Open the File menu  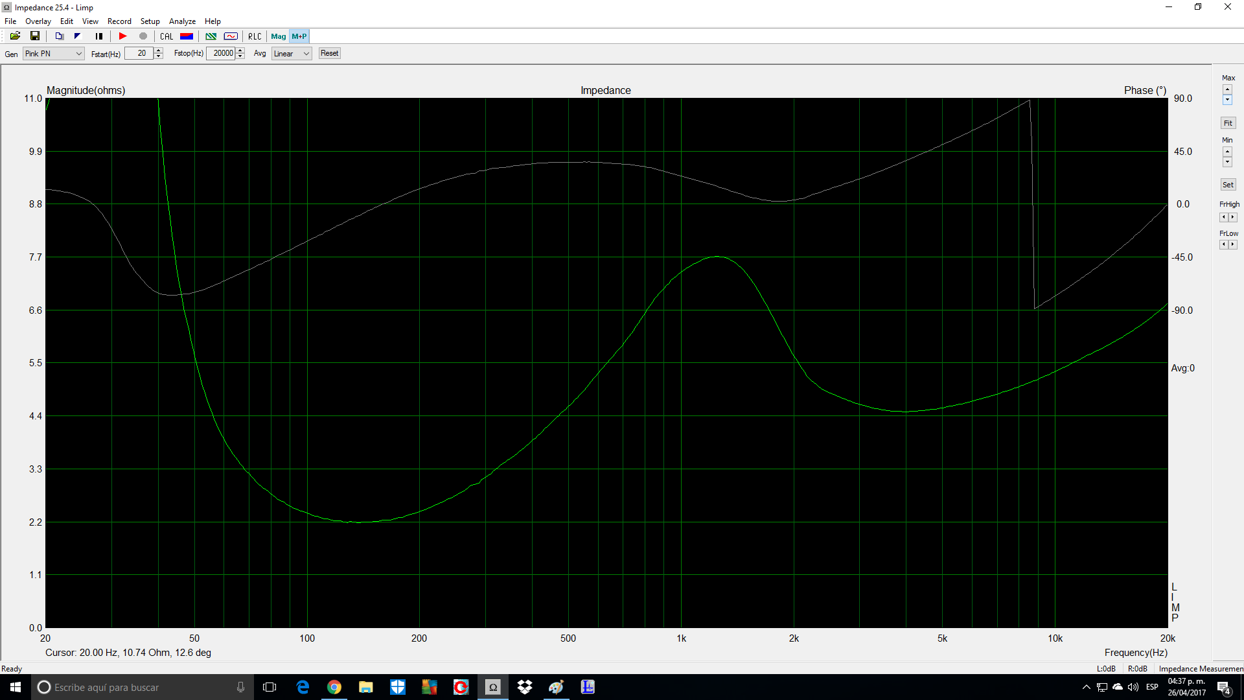(10, 21)
